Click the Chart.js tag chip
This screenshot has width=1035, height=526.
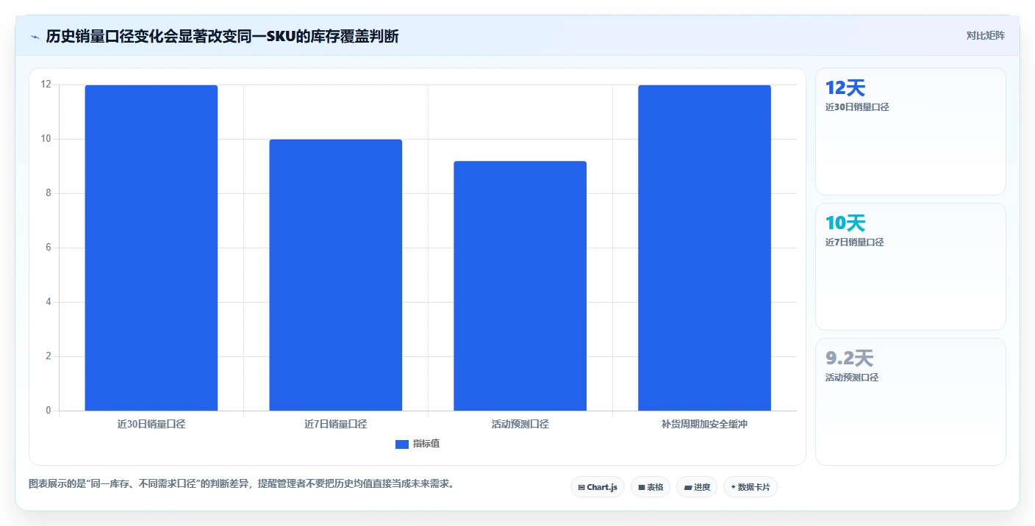[x=597, y=487]
